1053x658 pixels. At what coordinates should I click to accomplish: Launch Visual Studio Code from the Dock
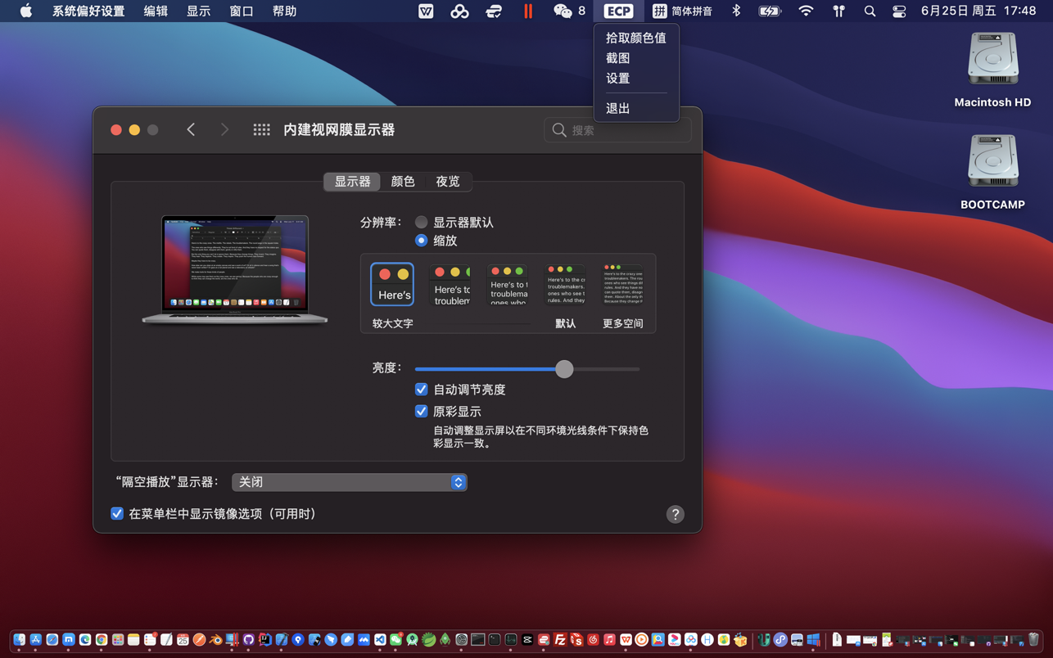pos(380,640)
